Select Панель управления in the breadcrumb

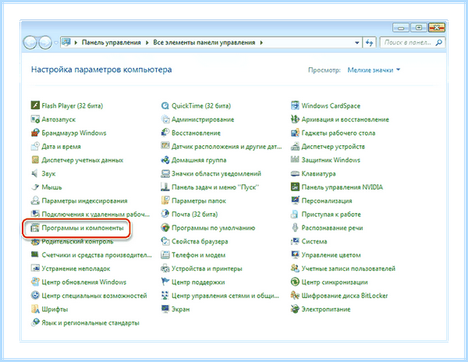112,42
